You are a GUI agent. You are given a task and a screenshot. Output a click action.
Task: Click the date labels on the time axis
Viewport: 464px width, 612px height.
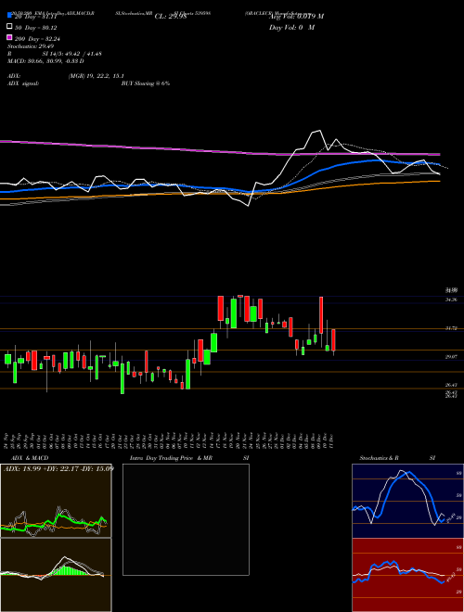169,440
